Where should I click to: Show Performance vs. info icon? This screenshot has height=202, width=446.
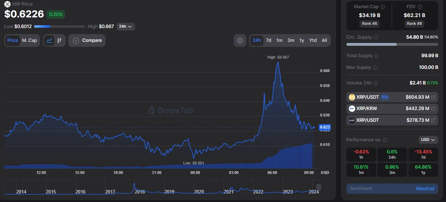385,140
